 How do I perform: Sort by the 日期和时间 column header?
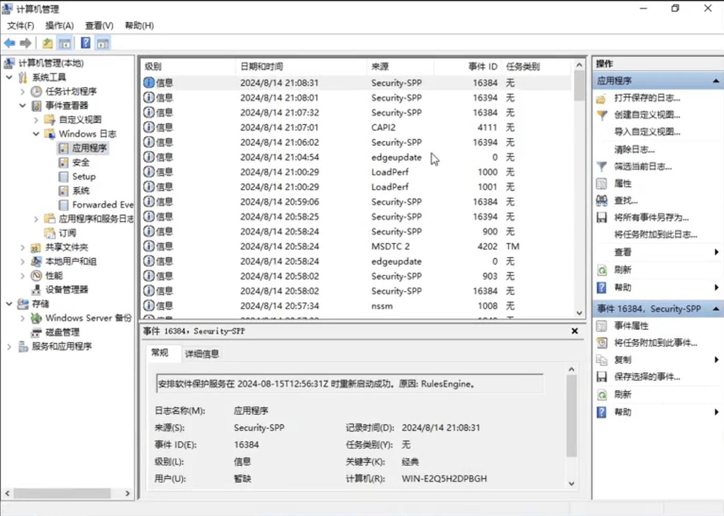pyautogui.click(x=302, y=66)
